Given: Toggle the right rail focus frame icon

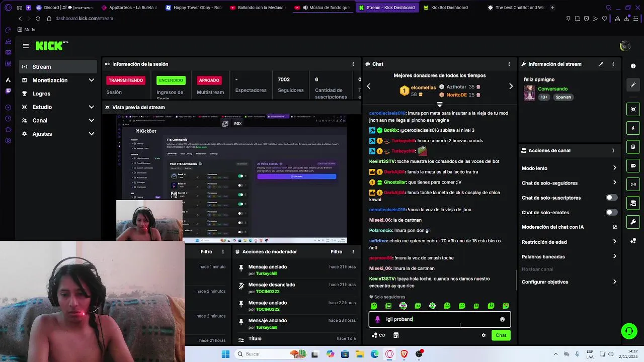Looking at the screenshot, I should click(633, 109).
